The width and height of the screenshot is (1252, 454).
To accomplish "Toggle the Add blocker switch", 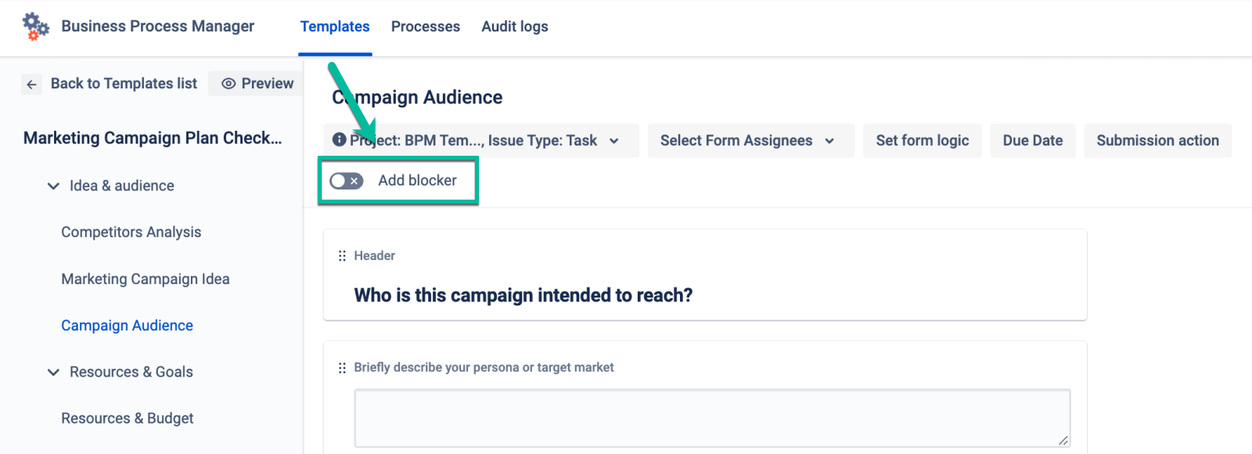I will [346, 181].
